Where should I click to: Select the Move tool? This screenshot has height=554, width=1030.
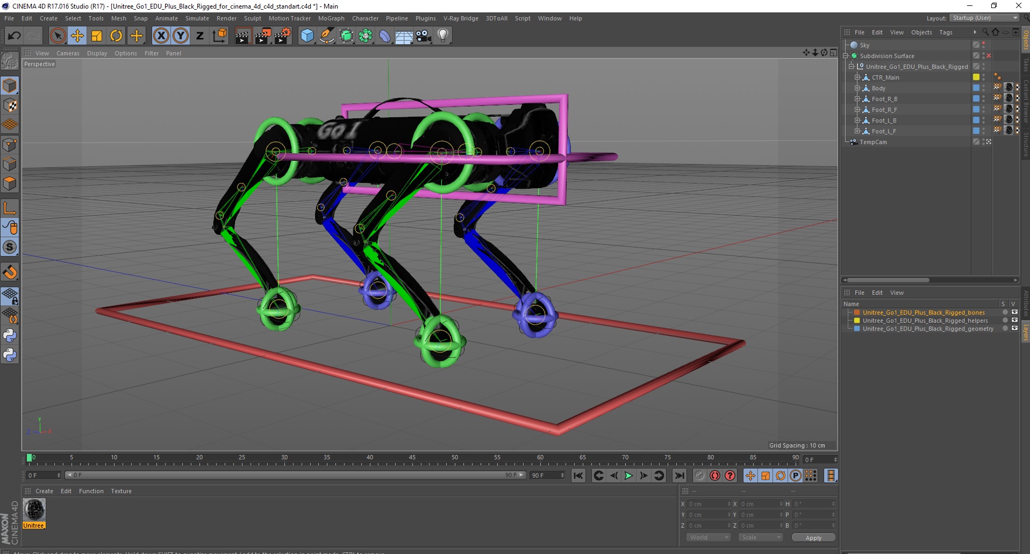[77, 36]
